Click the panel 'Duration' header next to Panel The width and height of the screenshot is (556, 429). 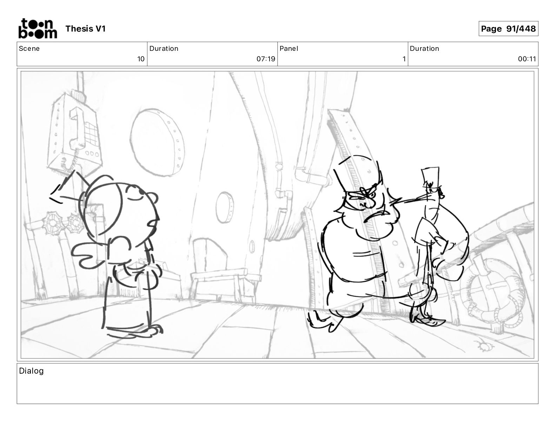click(424, 48)
